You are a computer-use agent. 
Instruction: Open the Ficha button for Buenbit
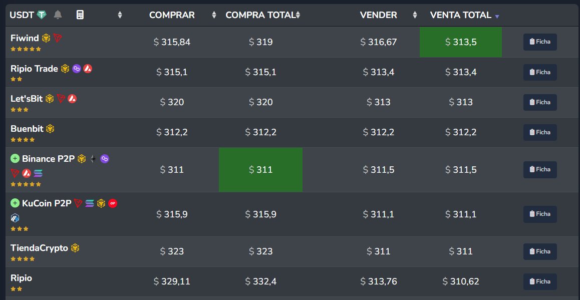pyautogui.click(x=540, y=132)
